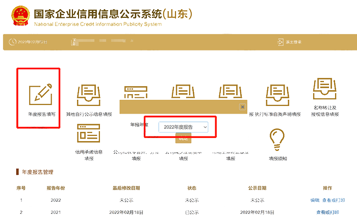Click 查看或打印 link in the 2021 row
357x218 pixels.
(x=327, y=212)
